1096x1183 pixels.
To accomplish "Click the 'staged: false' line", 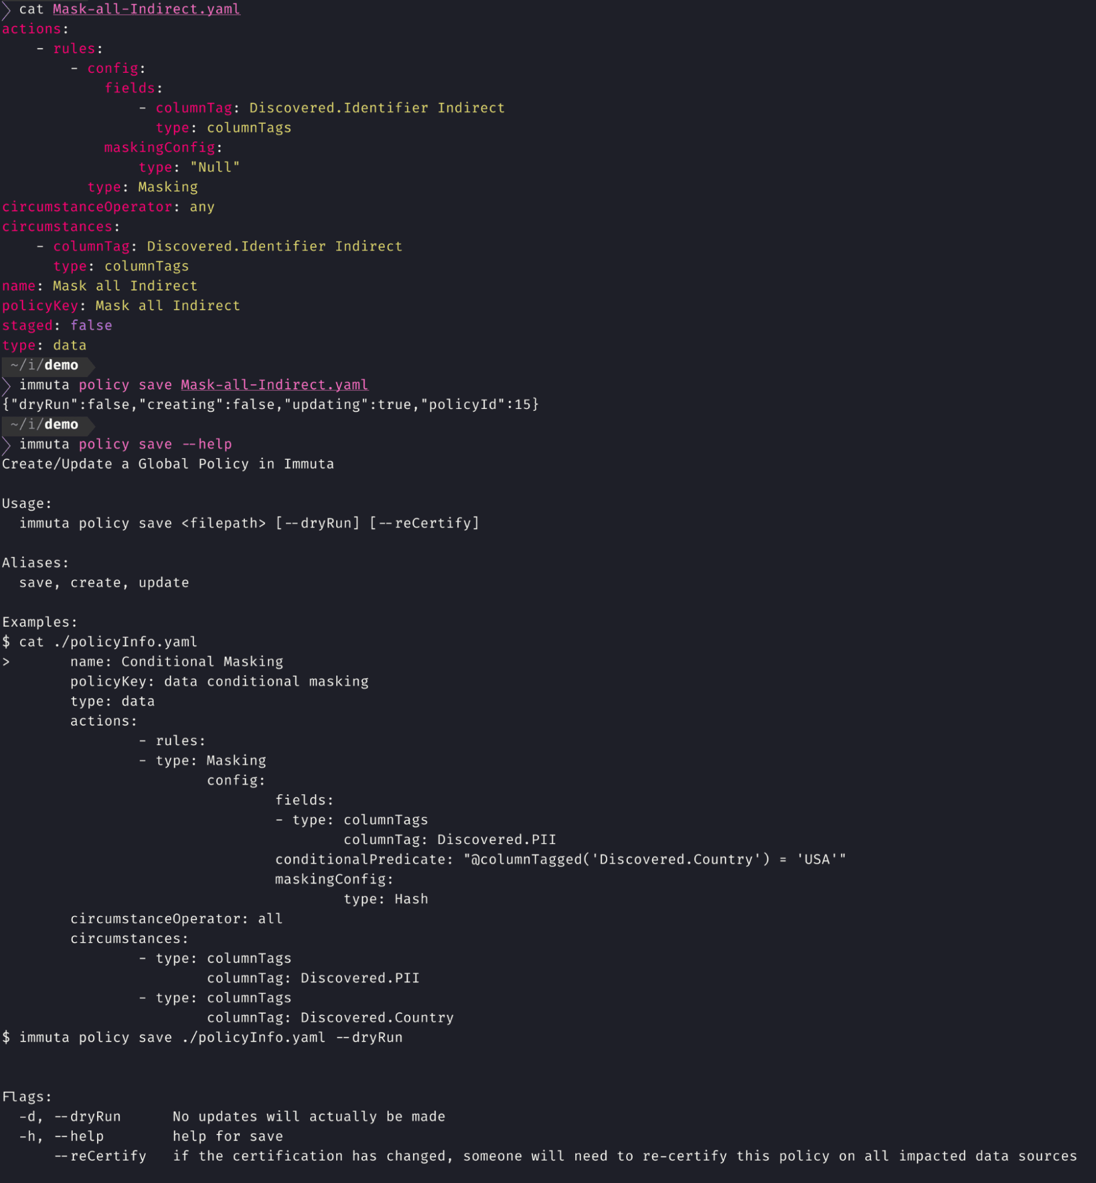I will click(x=57, y=325).
